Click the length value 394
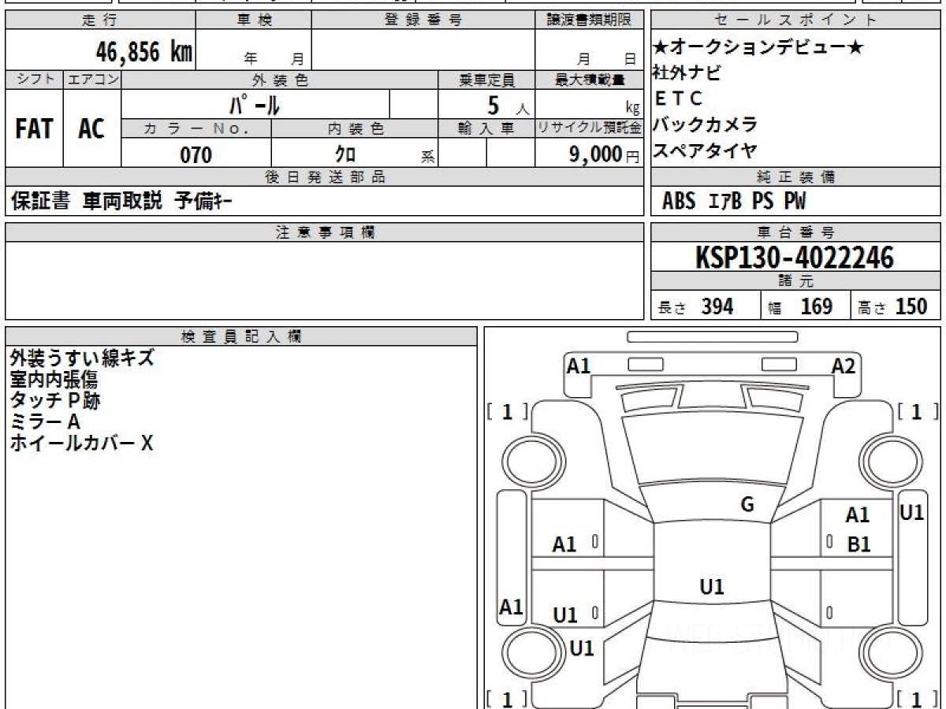The image size is (946, 709). point(717,306)
